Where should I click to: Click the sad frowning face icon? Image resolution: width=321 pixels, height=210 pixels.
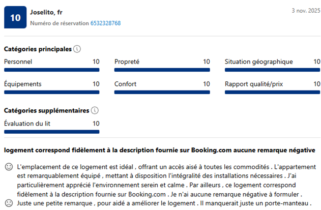tap(9, 203)
